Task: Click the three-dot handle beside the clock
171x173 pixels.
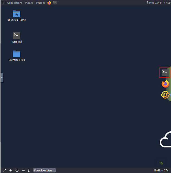Action: 147,3
